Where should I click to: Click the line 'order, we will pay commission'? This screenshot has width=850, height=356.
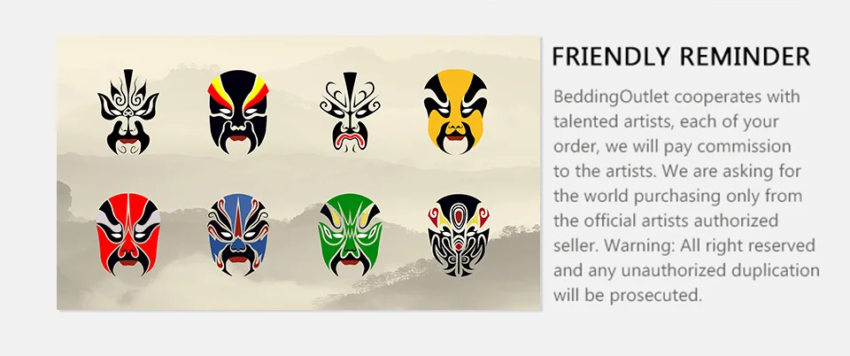pos(672,146)
